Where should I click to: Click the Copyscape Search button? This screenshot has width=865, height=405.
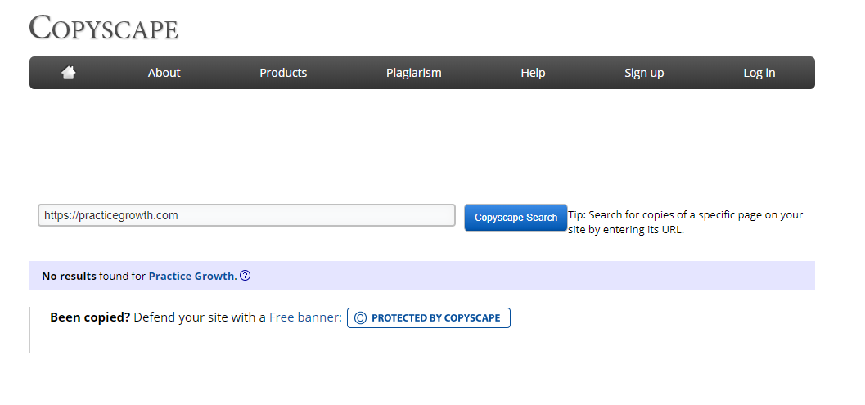point(516,218)
